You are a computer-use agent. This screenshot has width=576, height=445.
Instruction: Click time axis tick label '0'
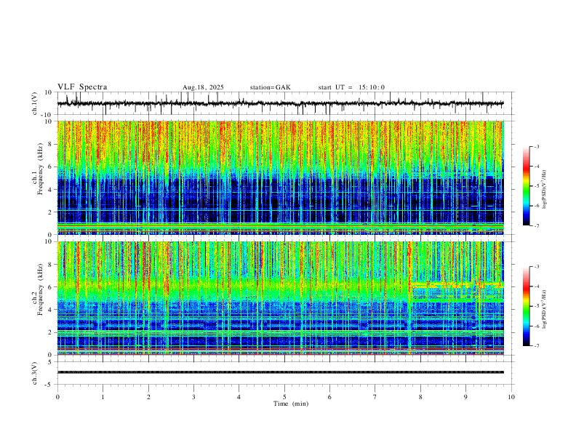pos(57,397)
